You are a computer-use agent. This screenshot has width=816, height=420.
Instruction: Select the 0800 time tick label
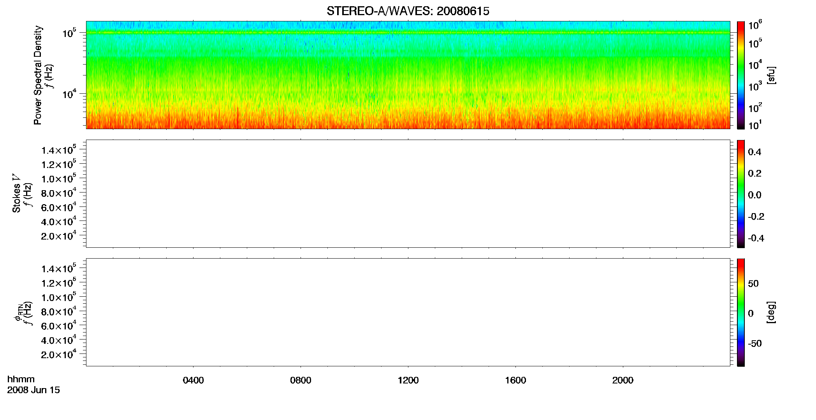(x=301, y=380)
